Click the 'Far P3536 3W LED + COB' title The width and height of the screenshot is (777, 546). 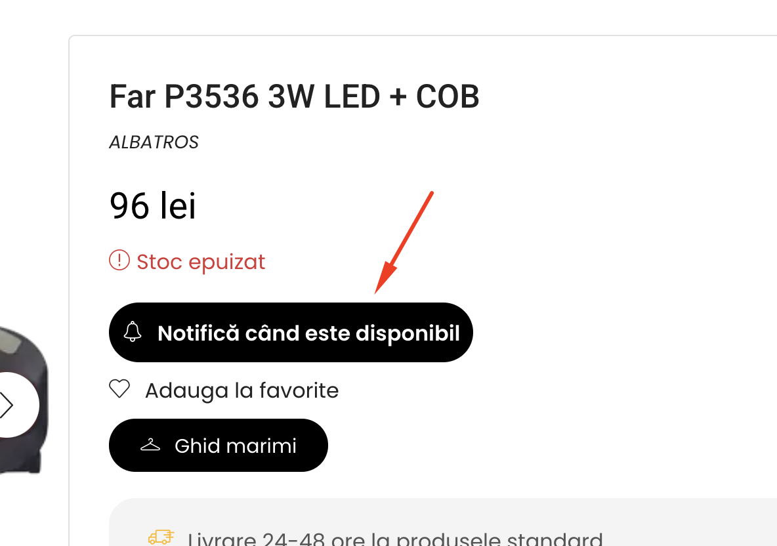pos(295,96)
